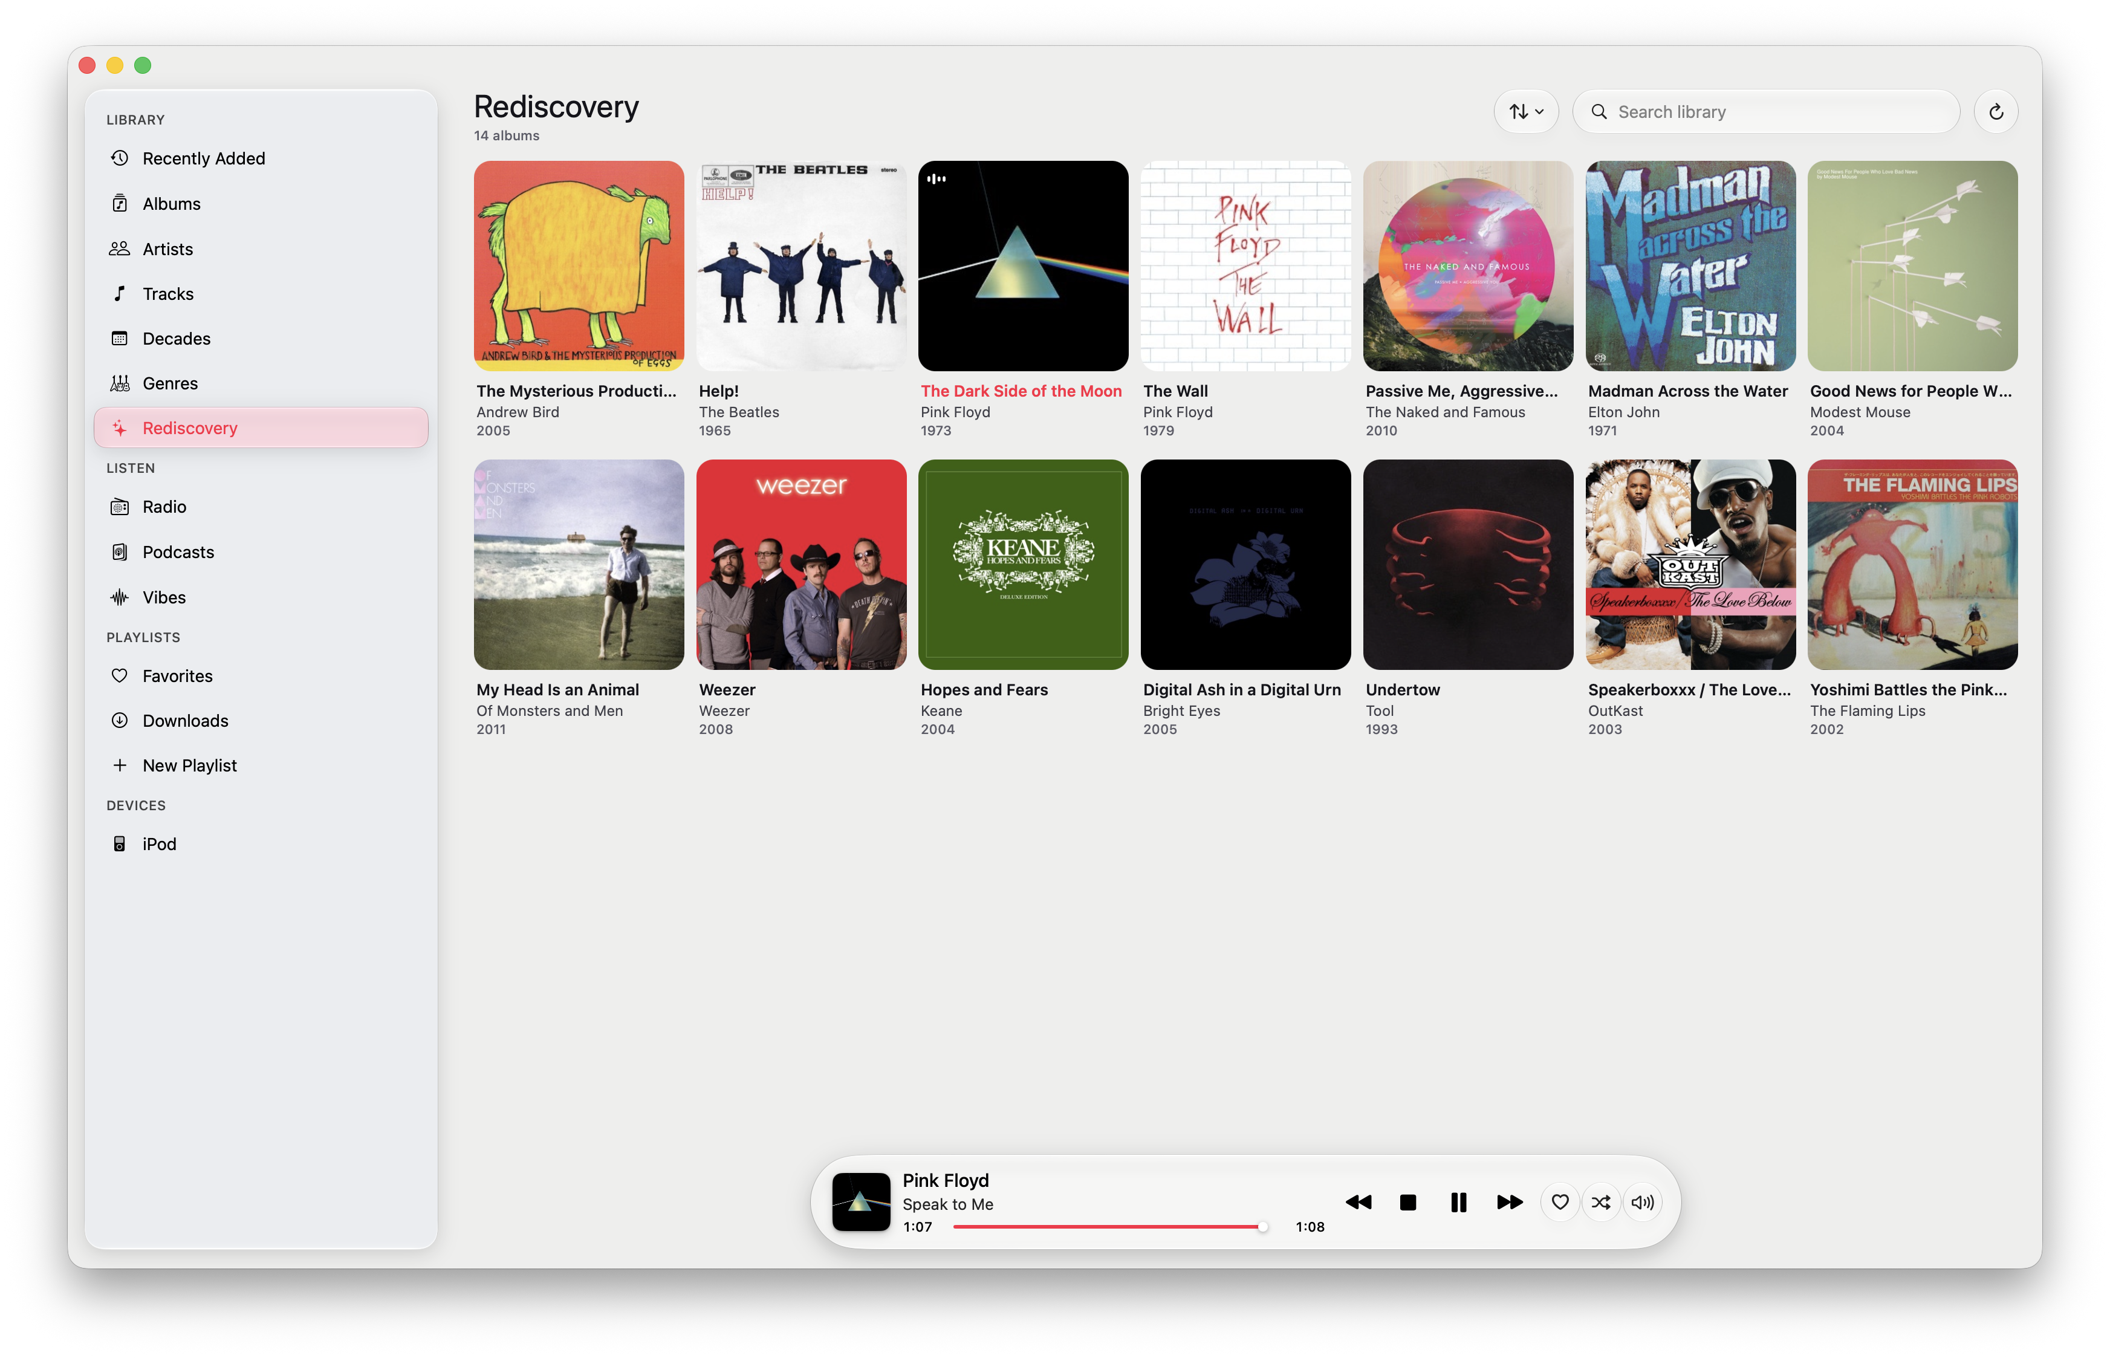Click The Dark Side of the Moon title text
Image resolution: width=2110 pixels, height=1358 pixels.
1021,391
